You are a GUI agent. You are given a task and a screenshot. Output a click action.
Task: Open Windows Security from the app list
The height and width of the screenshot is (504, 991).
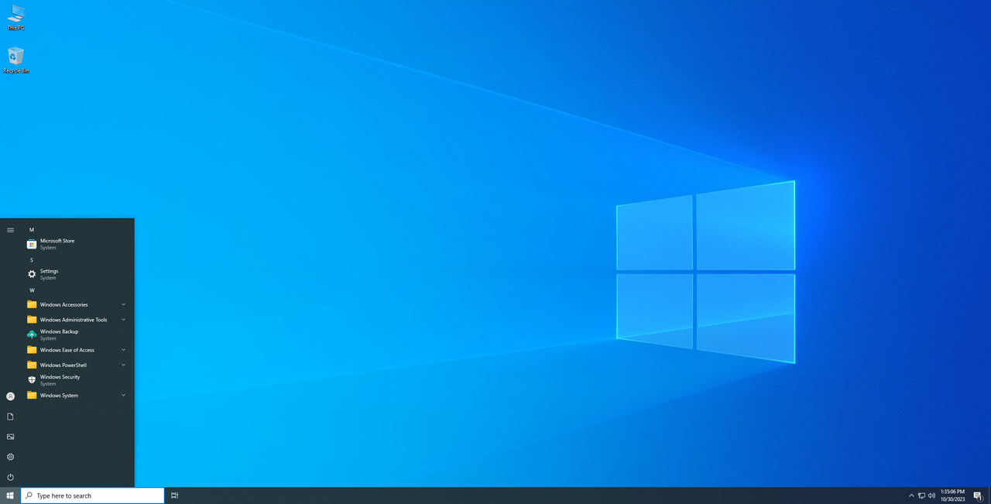click(77, 380)
